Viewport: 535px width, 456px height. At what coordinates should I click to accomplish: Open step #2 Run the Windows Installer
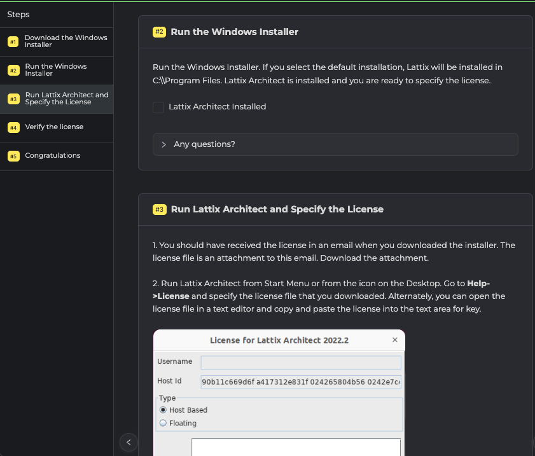point(57,70)
